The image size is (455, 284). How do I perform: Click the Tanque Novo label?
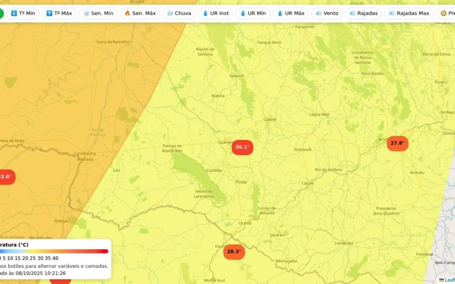pos(269,42)
